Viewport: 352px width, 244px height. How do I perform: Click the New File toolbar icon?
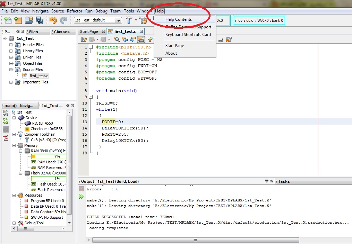point(8,20)
